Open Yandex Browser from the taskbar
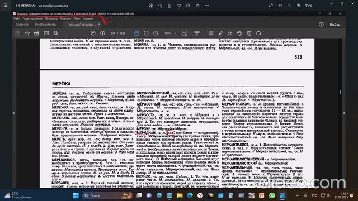 (x=200, y=195)
